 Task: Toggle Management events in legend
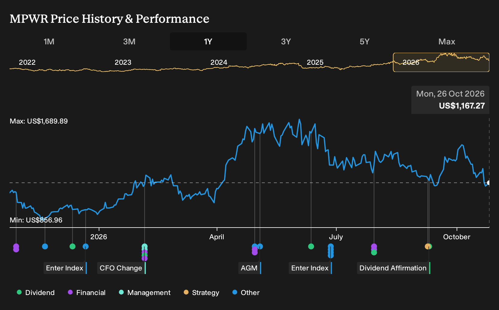[x=145, y=293]
